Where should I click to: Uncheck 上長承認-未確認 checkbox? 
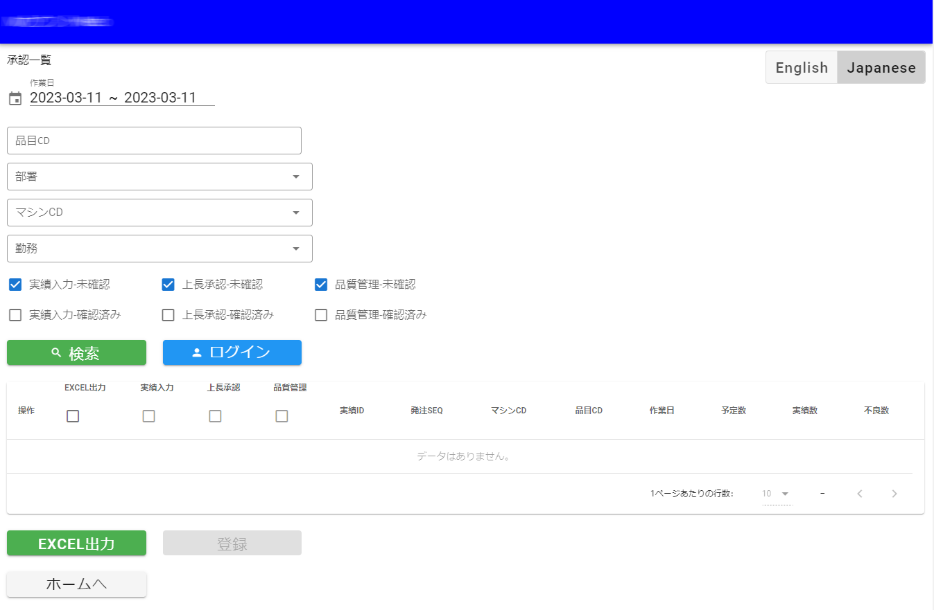coord(168,285)
